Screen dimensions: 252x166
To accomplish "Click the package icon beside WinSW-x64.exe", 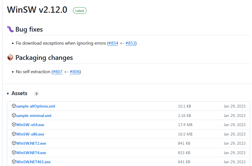I will click(x=14, y=124).
